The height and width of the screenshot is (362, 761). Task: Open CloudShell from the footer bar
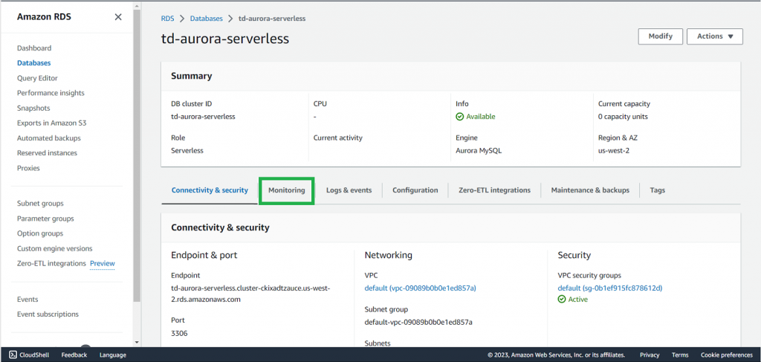pos(29,355)
